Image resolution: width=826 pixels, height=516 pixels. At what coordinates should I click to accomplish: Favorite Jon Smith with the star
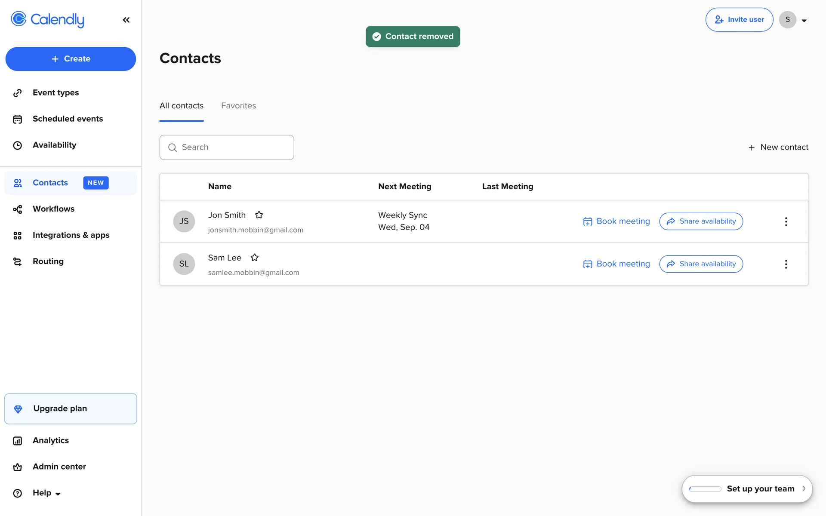coord(259,215)
